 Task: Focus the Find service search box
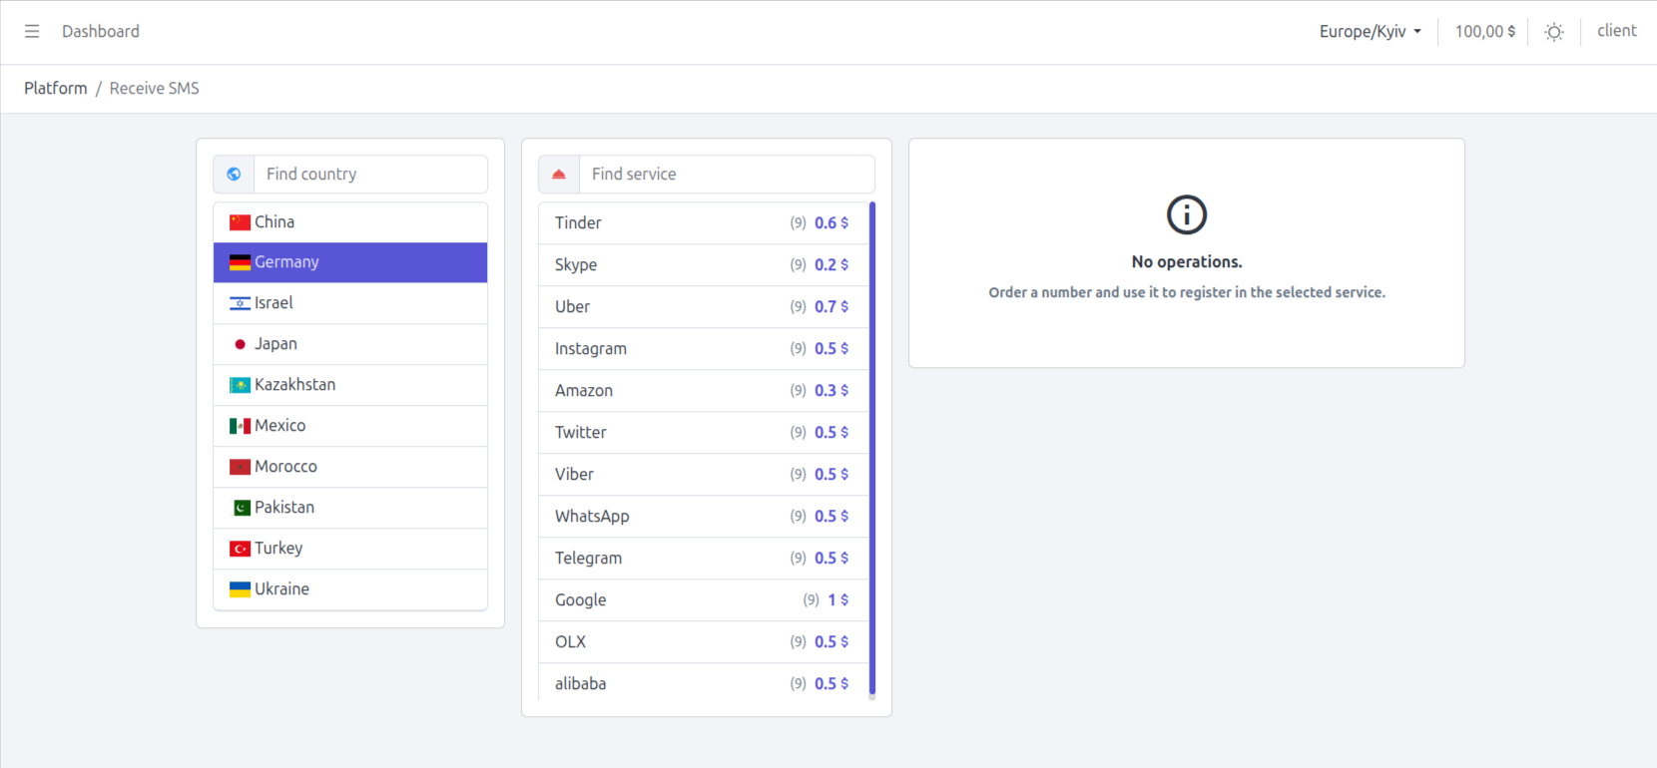point(726,175)
